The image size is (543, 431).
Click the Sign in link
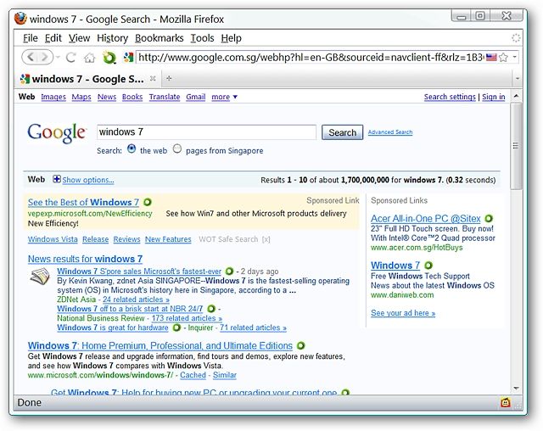[x=494, y=97]
